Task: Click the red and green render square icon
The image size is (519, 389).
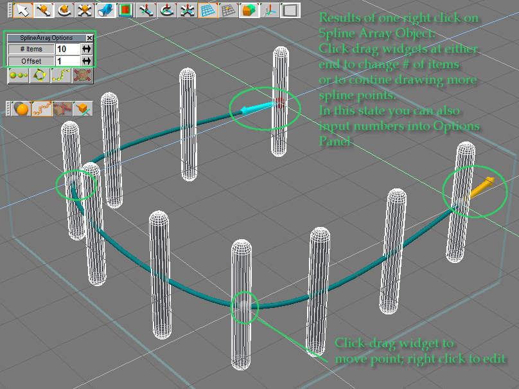Action: tap(125, 10)
